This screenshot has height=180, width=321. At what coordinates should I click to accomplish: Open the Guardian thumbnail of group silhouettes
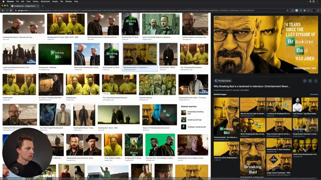point(19,54)
